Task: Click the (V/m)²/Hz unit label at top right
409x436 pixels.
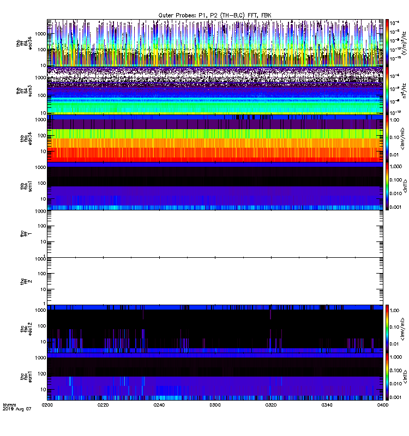Action: pos(404,43)
